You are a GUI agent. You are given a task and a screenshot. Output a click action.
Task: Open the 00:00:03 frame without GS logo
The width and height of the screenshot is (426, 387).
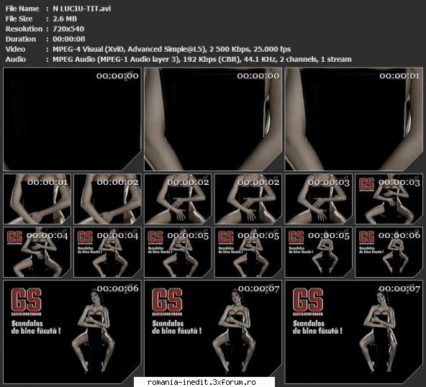tap(318, 199)
